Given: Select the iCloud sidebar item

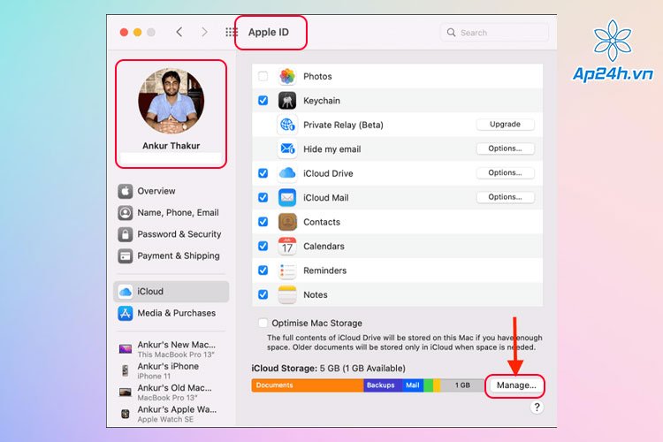Looking at the screenshot, I should (171, 292).
